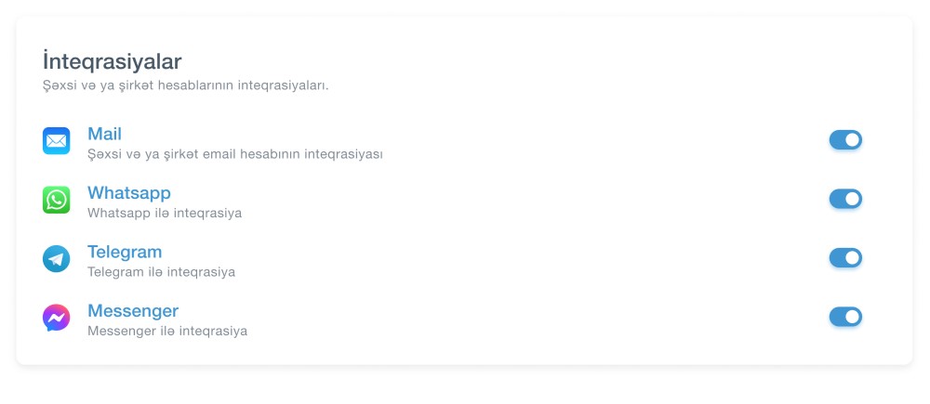Open the Messenger title link
Screen dimensions: 930x404
click(133, 311)
